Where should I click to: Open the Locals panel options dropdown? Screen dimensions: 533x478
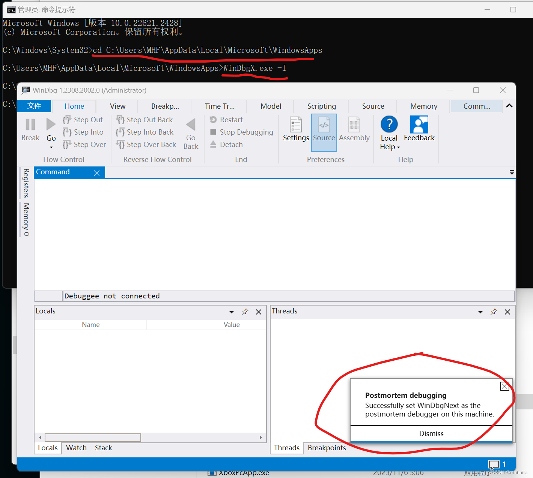click(x=232, y=312)
